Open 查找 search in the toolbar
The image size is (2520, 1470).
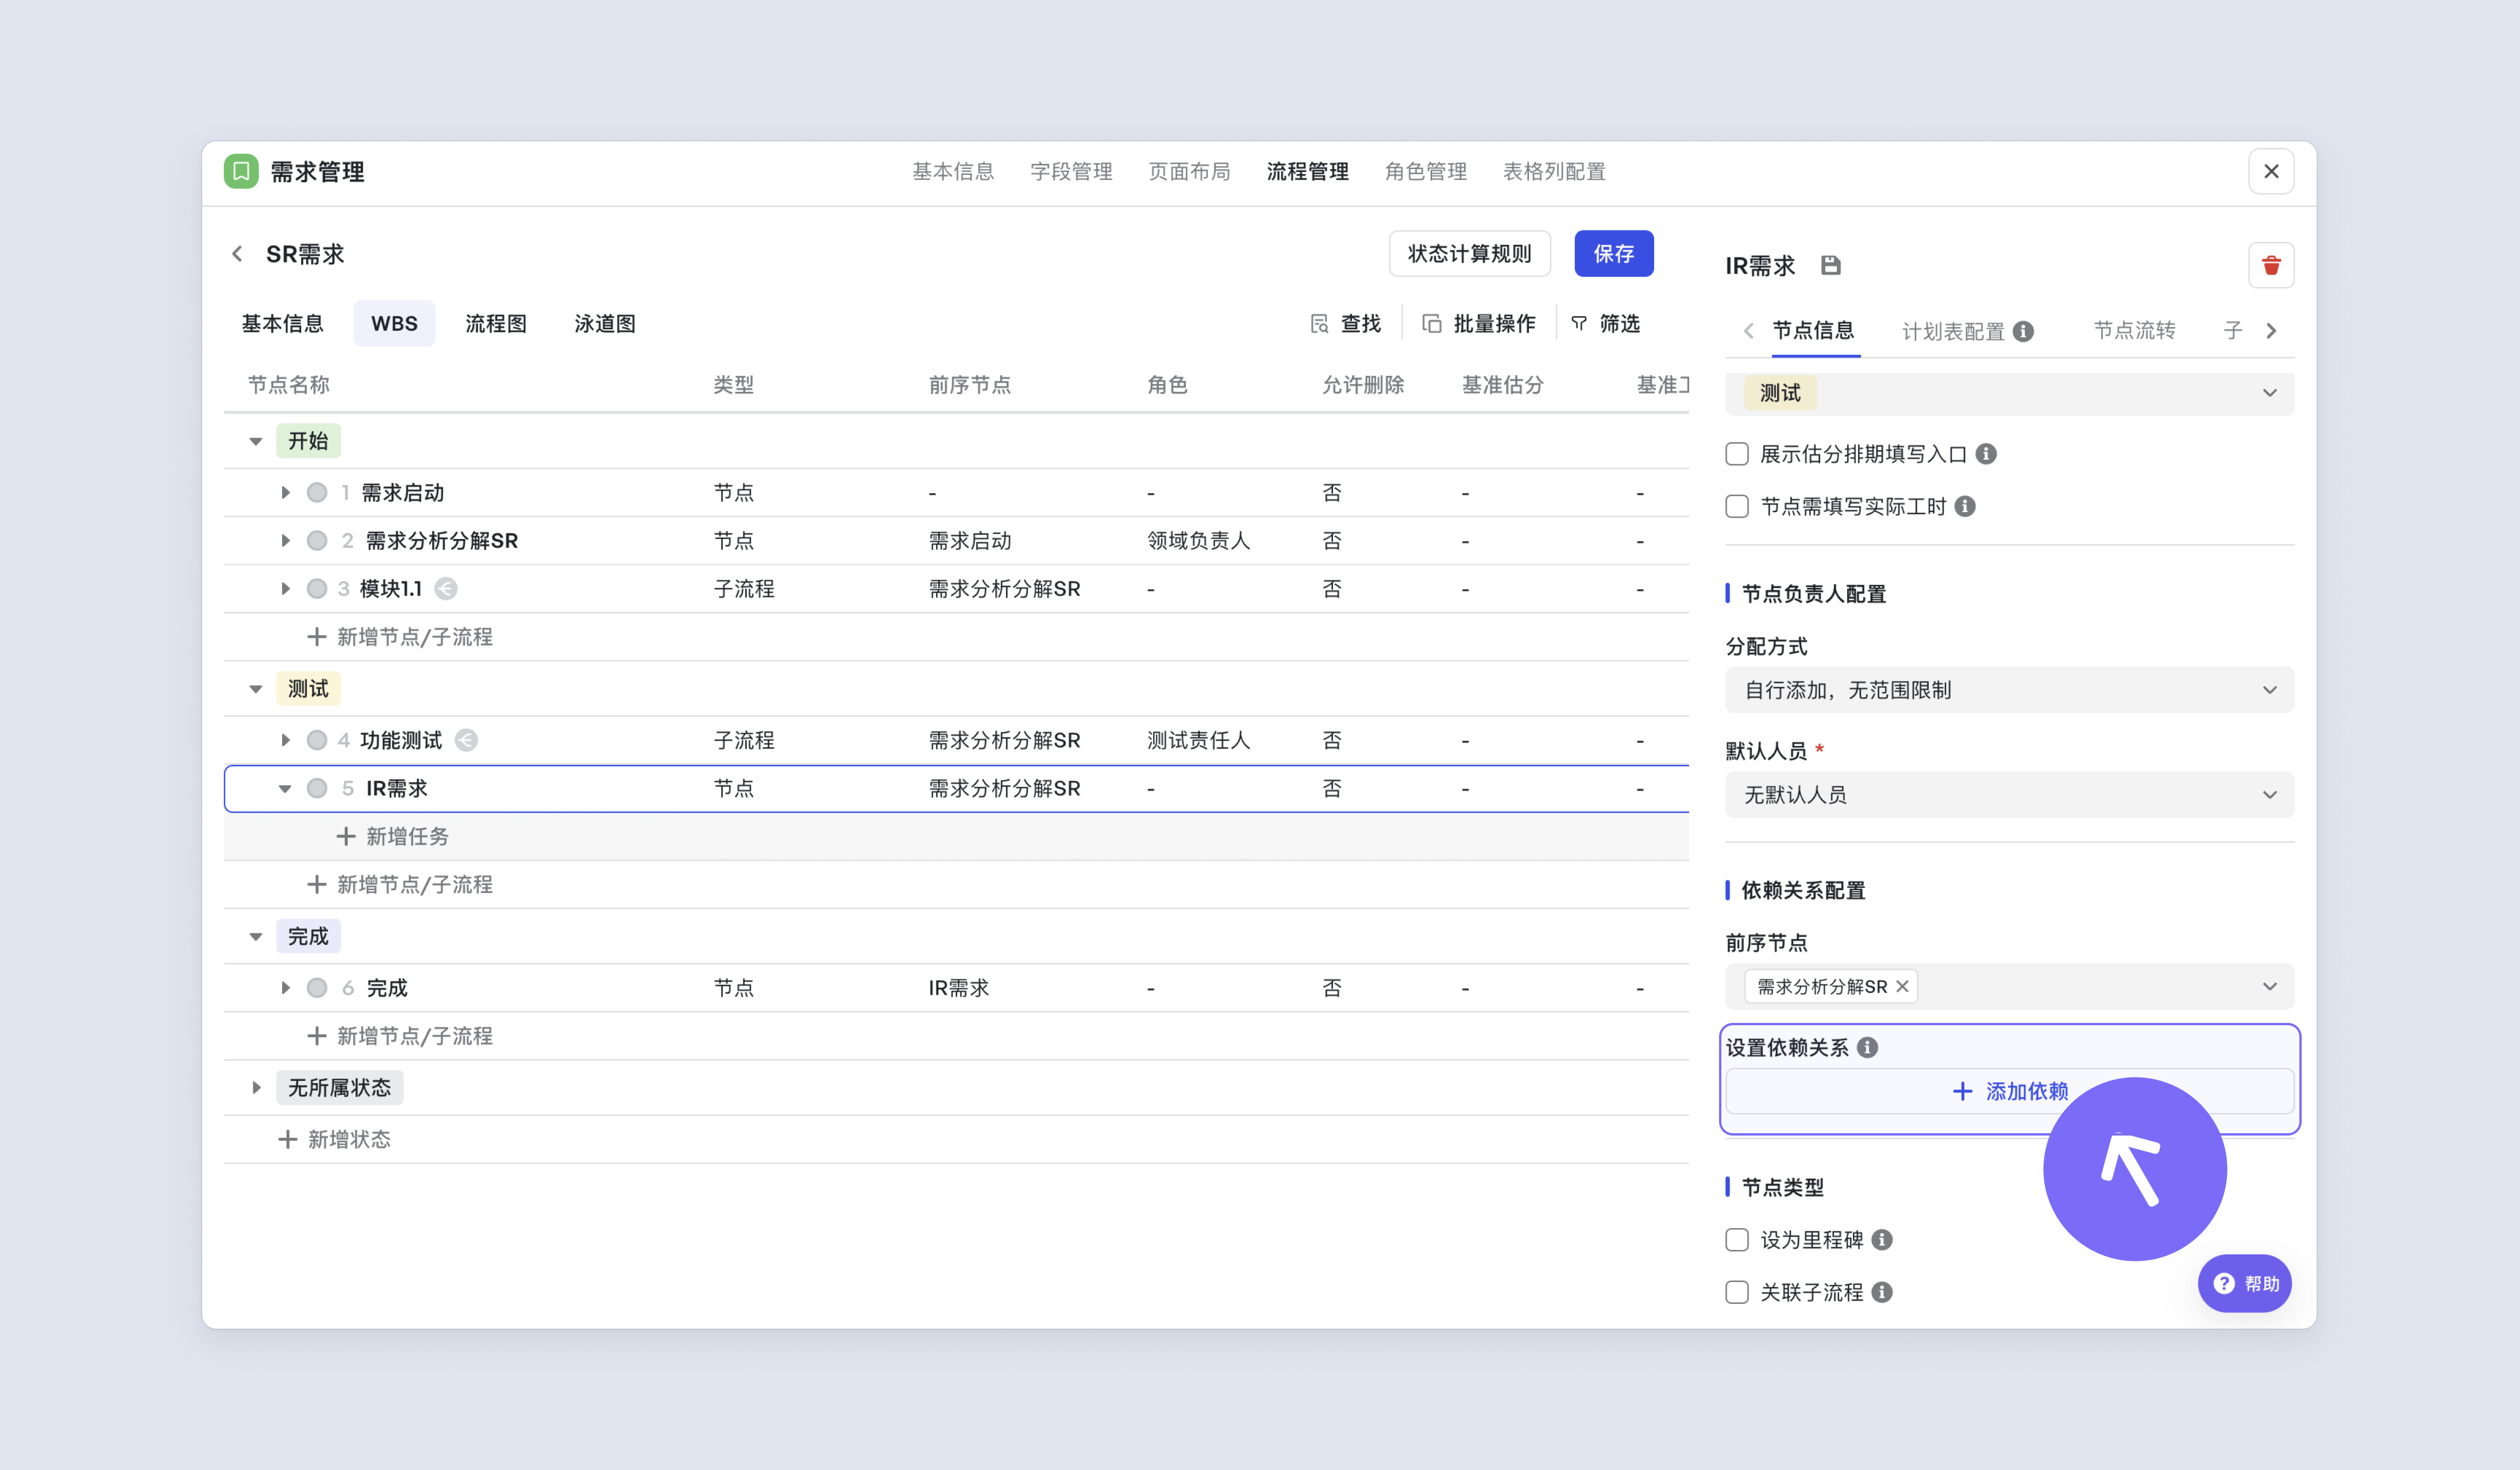coord(1346,323)
